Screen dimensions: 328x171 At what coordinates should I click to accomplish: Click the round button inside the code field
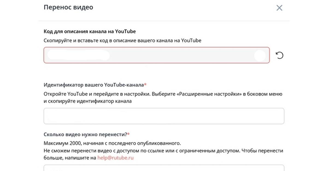click(x=259, y=56)
